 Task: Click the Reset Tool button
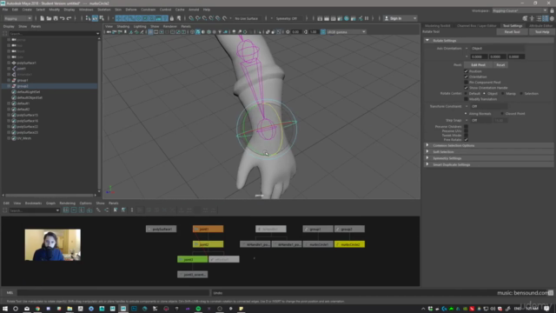(x=512, y=32)
